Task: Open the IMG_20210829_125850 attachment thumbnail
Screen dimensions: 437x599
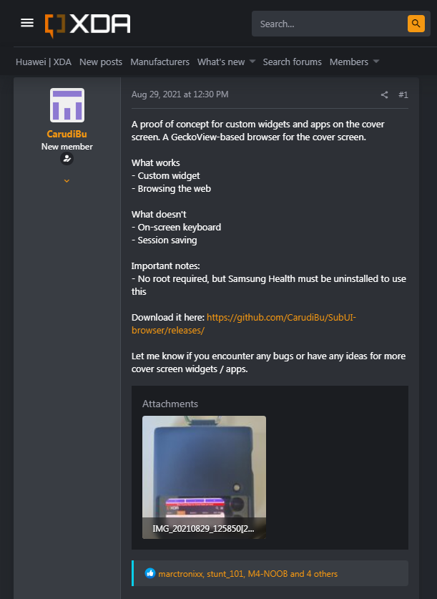Action: click(204, 477)
